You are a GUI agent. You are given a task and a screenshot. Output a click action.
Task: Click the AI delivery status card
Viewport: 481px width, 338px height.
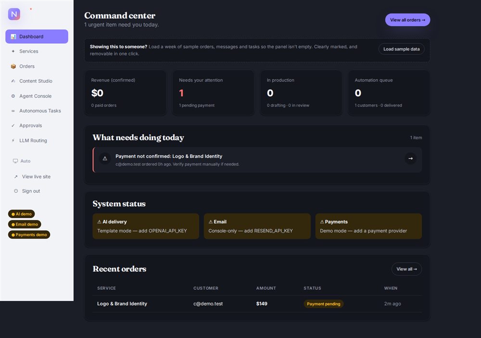coord(146,226)
